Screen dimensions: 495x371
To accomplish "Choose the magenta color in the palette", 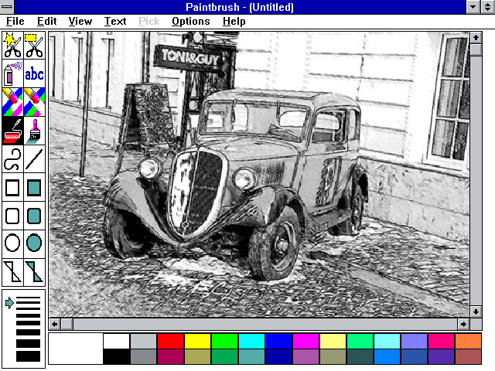I will (x=305, y=341).
